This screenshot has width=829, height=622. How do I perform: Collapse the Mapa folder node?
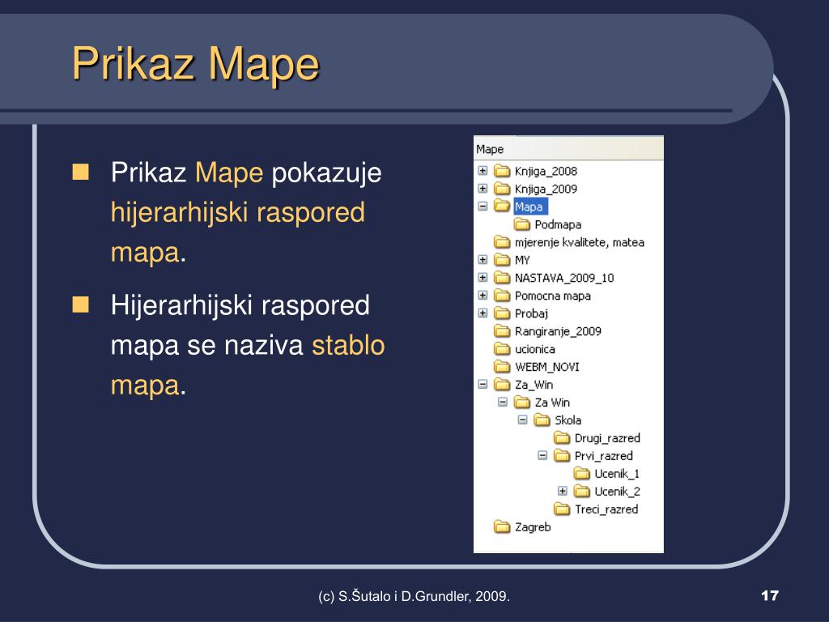(x=483, y=206)
